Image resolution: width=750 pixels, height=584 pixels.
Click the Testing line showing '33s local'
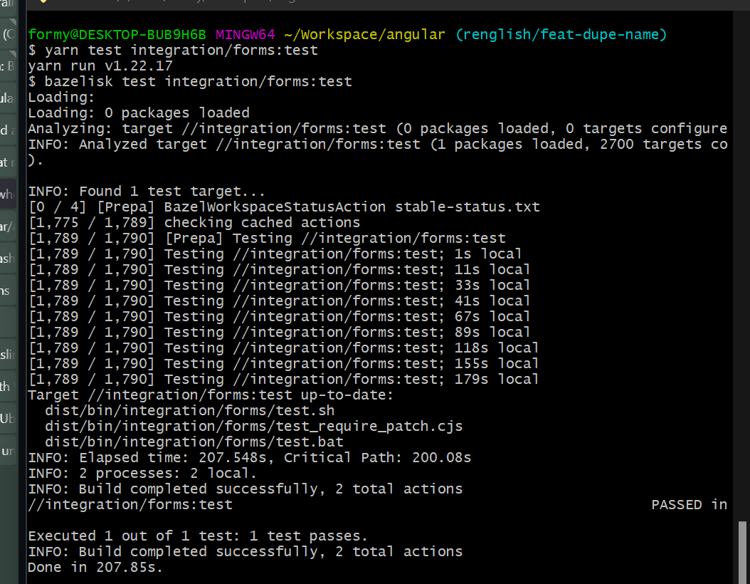coord(279,286)
